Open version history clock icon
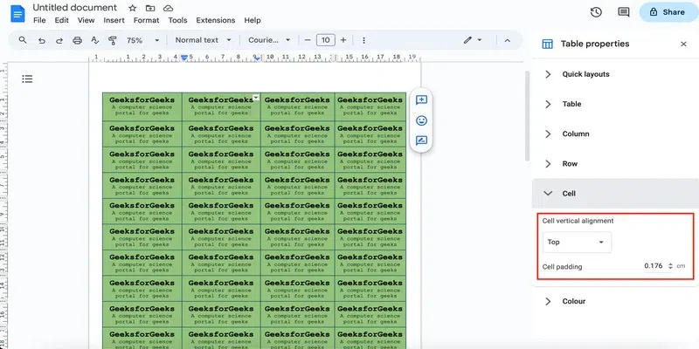This screenshot has width=699, height=349. [596, 12]
